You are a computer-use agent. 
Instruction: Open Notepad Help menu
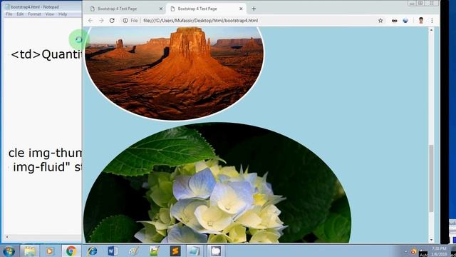tap(63, 14)
